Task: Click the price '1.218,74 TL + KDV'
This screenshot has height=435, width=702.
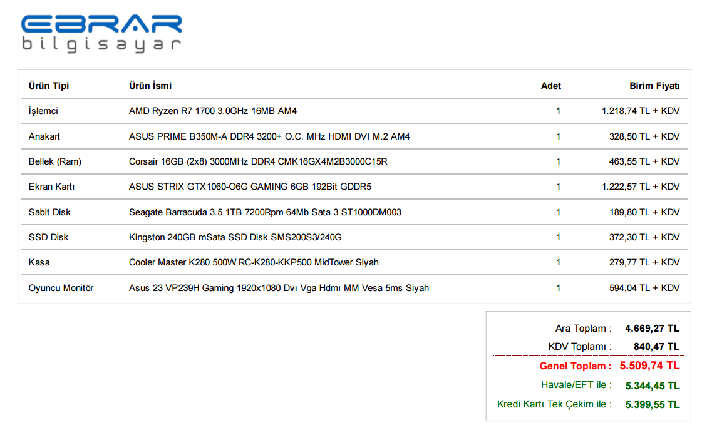Action: 641,111
